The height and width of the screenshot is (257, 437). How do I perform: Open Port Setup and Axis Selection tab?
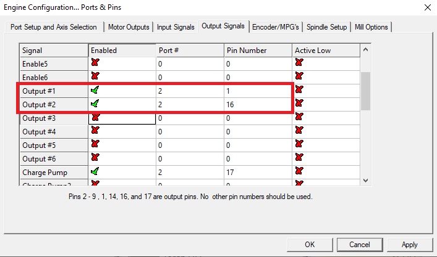[x=54, y=27]
